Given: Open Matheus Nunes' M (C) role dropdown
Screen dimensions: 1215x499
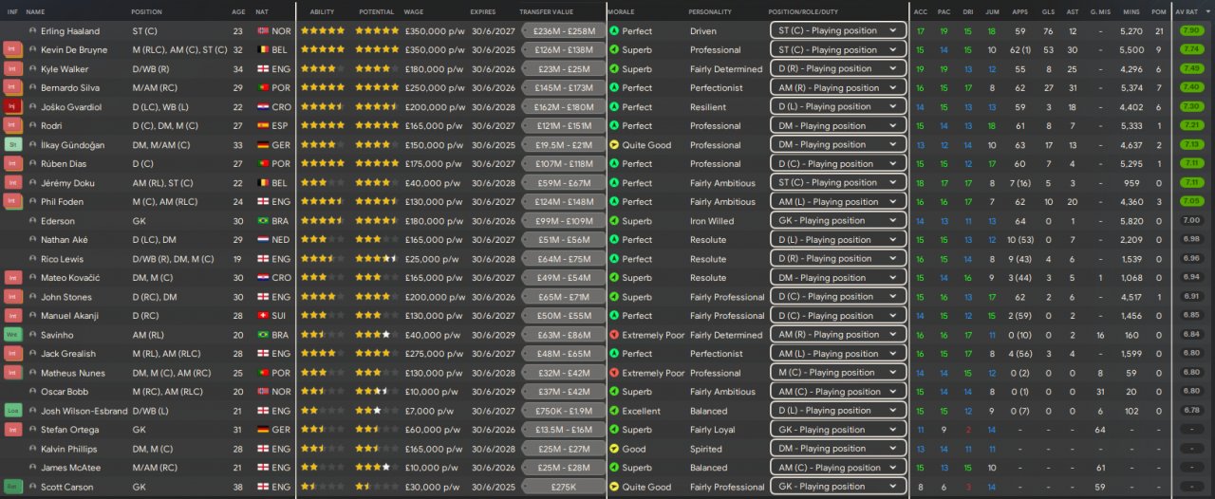Looking at the screenshot, I should (x=838, y=372).
